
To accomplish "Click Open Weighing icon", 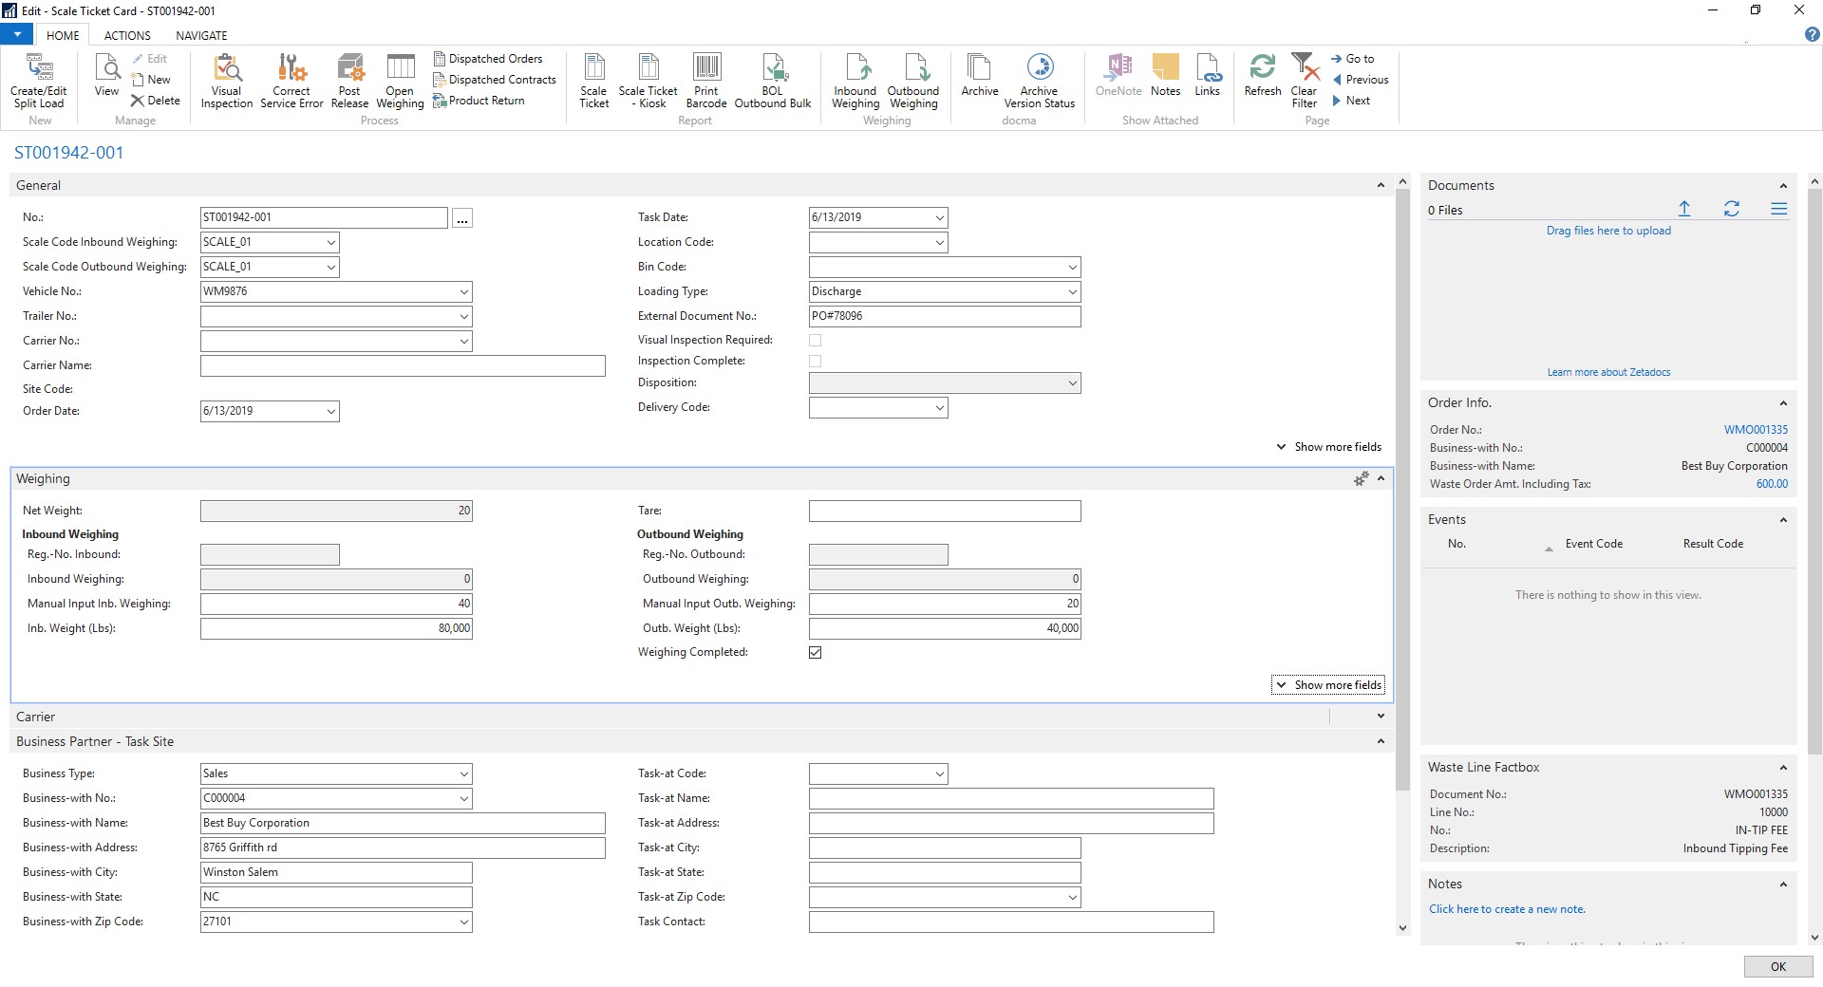I will (x=400, y=82).
